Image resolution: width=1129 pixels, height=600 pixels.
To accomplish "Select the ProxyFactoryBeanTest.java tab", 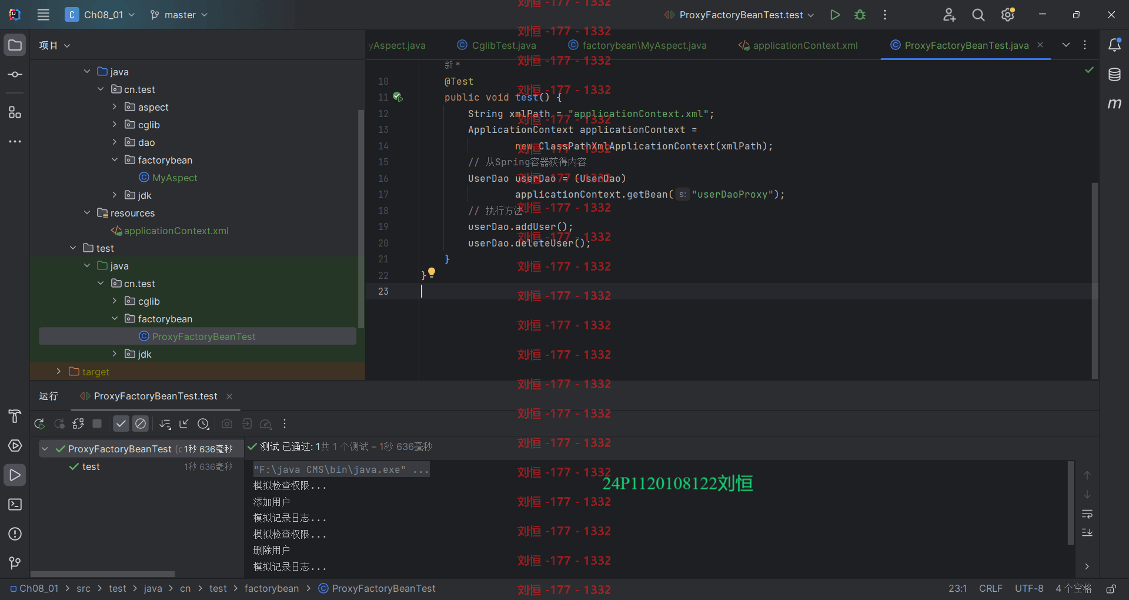I will click(966, 45).
